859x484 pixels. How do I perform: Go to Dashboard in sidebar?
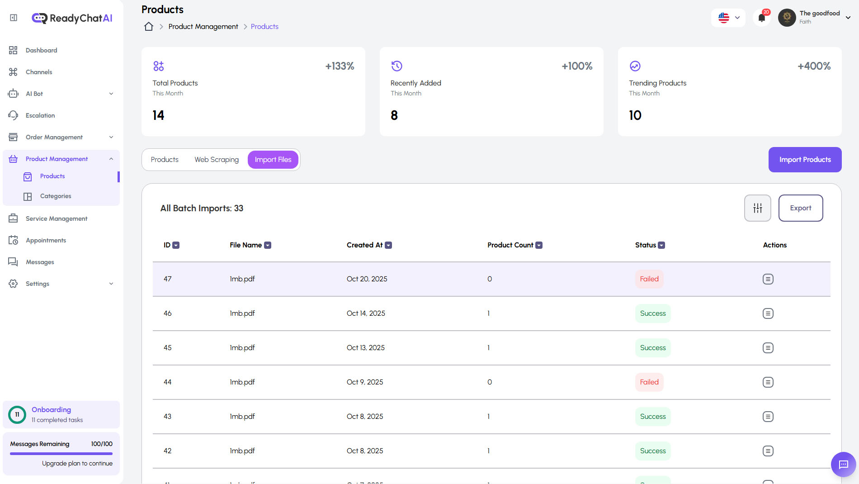pyautogui.click(x=41, y=50)
